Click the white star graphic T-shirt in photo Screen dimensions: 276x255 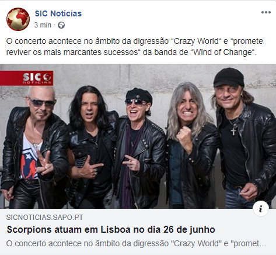click(x=30, y=158)
